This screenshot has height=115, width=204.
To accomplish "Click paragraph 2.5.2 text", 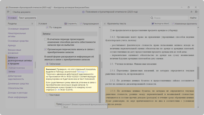I will 150,82.
